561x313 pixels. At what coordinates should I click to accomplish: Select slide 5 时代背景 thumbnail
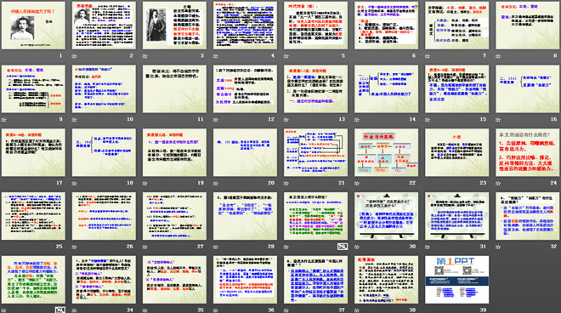click(x=315, y=26)
